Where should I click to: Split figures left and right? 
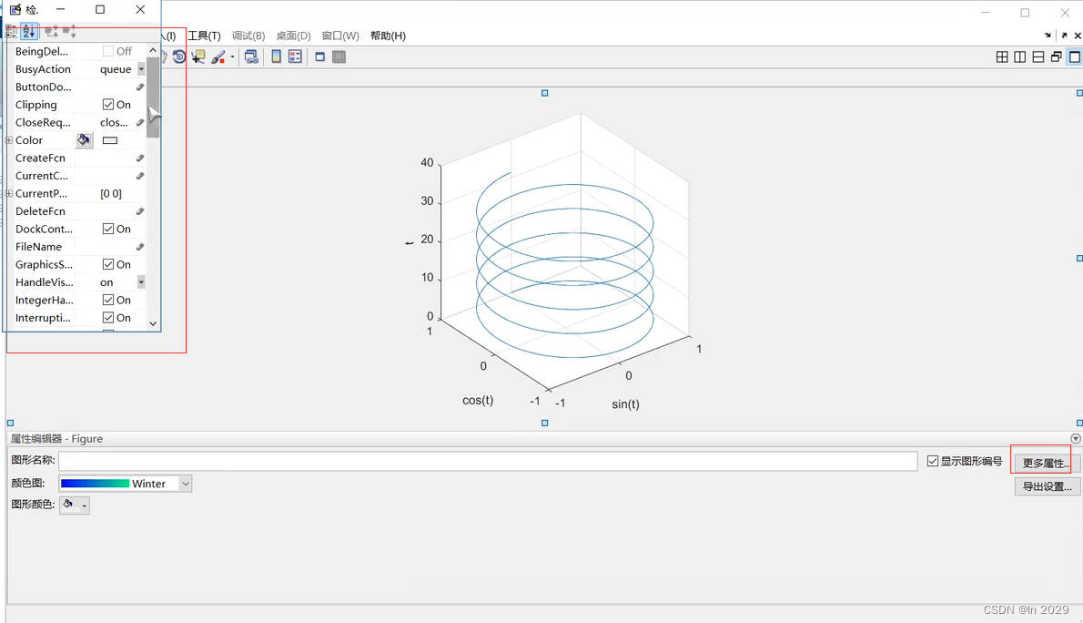[x=1020, y=56]
